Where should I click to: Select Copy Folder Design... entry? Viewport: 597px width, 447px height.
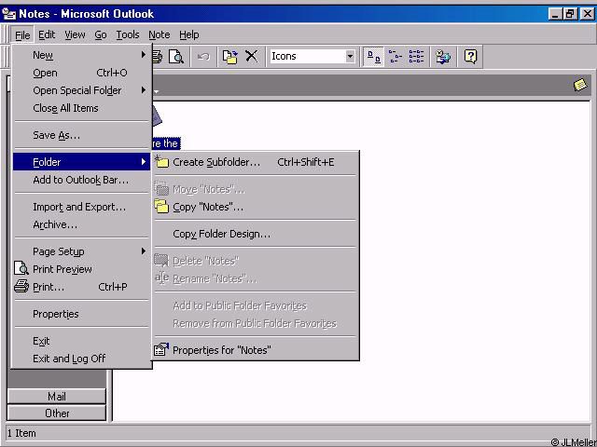[256, 234]
